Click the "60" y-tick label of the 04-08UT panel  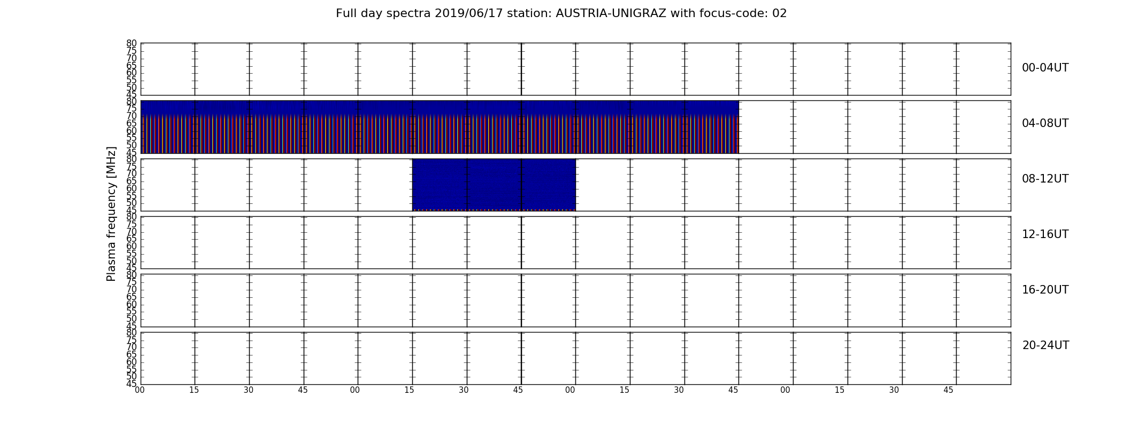coord(132,131)
